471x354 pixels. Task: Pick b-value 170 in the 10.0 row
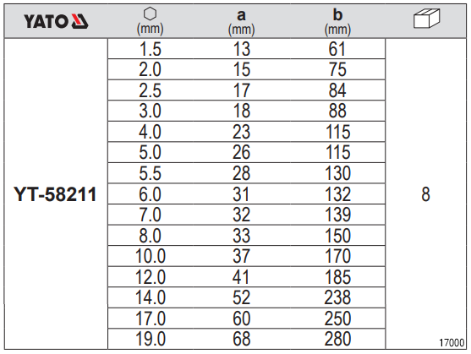point(338,257)
